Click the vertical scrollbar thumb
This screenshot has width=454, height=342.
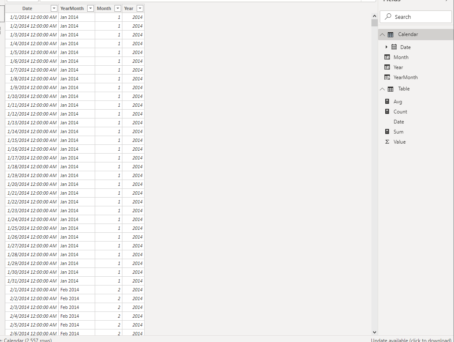click(x=374, y=23)
